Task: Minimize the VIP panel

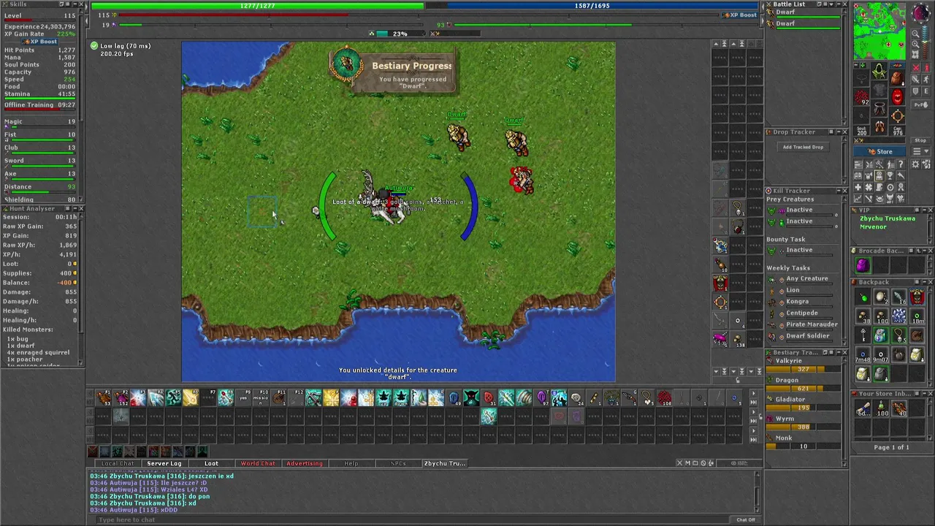Action: coord(924,210)
